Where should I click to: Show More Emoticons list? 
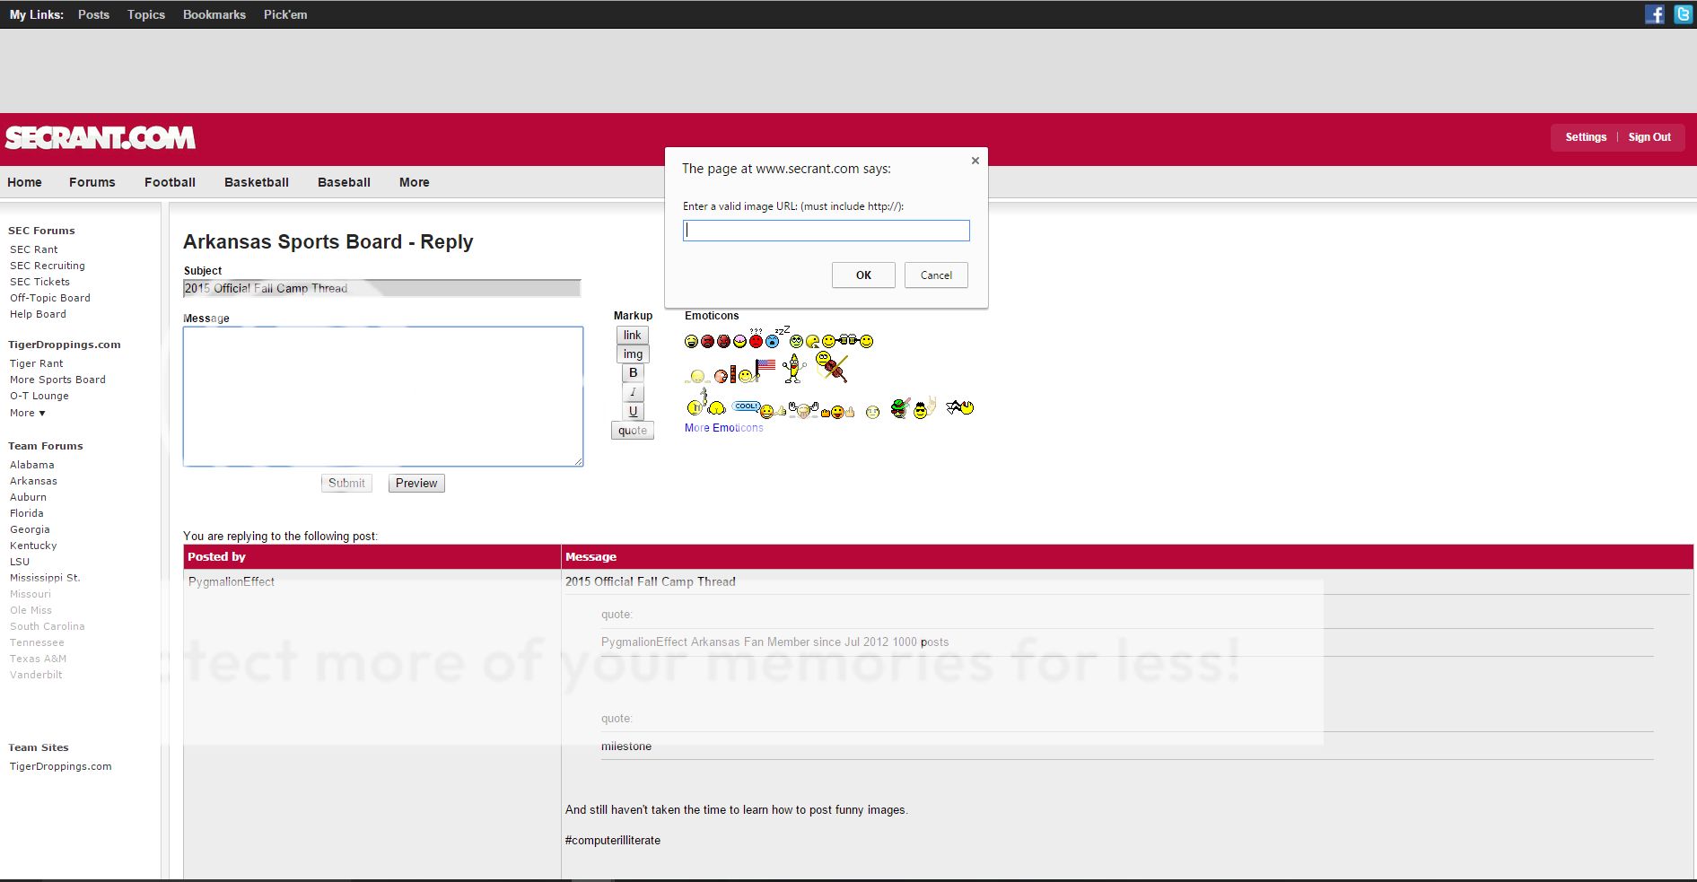tap(723, 428)
